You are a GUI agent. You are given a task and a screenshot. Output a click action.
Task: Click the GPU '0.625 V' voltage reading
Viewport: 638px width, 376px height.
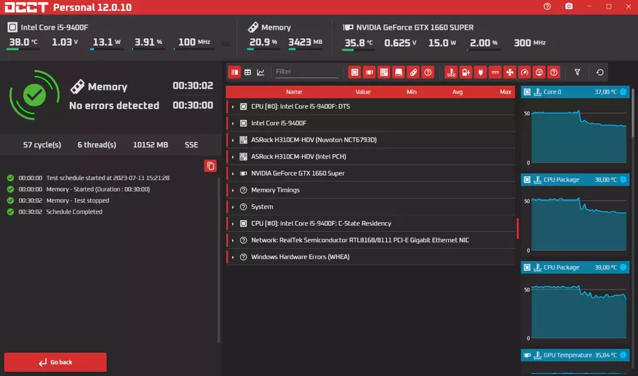pos(400,43)
